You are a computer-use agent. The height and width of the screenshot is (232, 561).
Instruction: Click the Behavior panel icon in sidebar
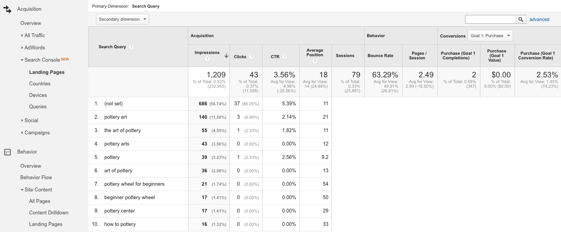coord(7,152)
